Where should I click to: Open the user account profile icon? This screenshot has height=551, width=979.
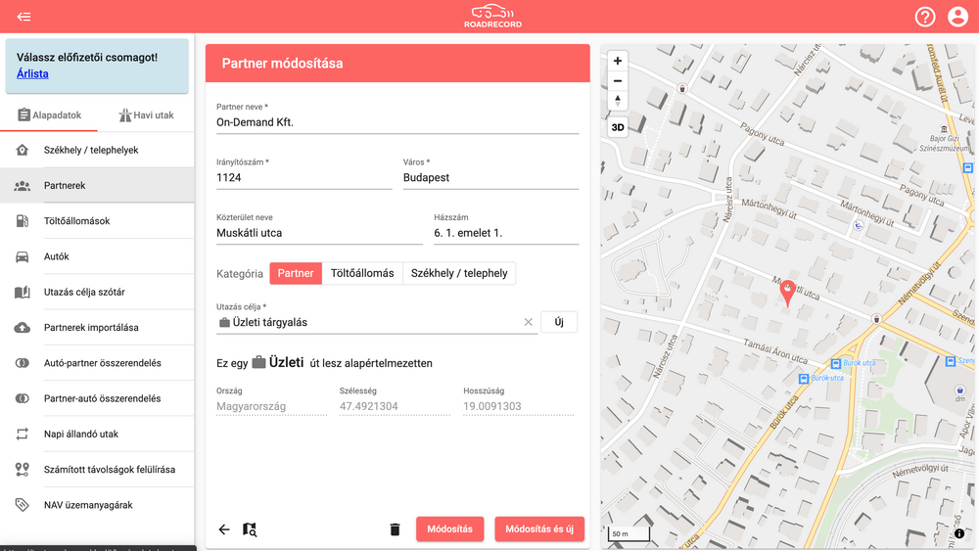pyautogui.click(x=957, y=17)
